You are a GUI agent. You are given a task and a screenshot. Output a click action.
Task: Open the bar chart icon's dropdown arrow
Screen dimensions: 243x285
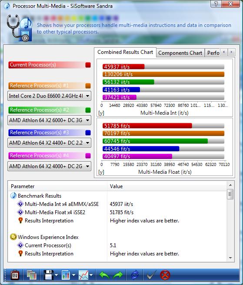click(x=73, y=275)
